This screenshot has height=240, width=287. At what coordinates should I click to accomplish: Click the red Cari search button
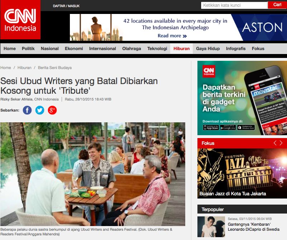pyautogui.click(x=277, y=5)
